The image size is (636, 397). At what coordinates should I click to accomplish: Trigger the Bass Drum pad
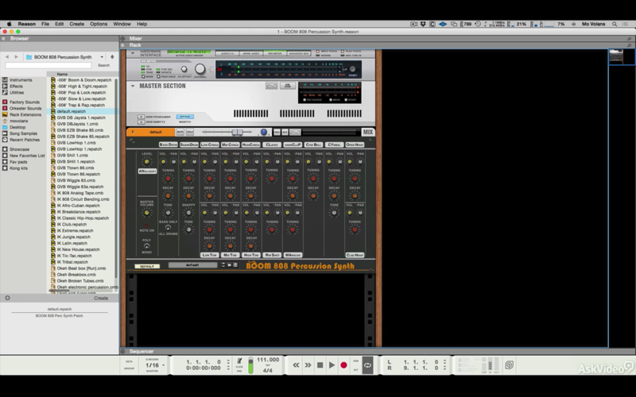pyautogui.click(x=168, y=145)
